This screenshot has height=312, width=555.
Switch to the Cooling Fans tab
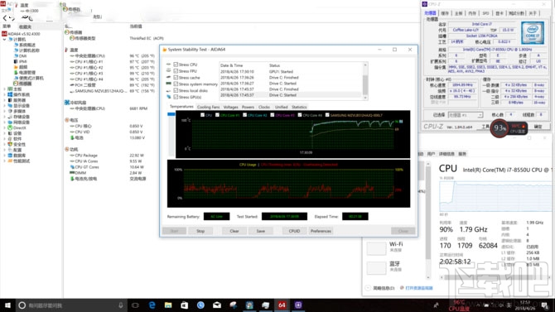click(x=208, y=107)
